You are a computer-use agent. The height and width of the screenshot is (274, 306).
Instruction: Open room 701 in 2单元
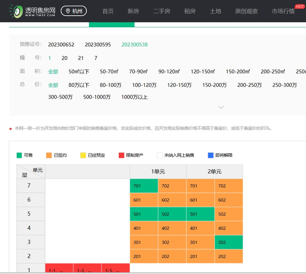[x=200, y=186]
